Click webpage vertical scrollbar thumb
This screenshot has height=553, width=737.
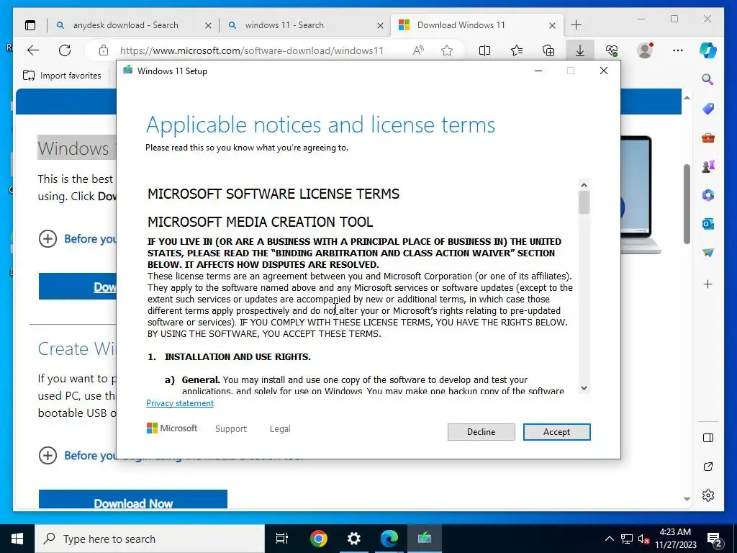coord(687,204)
